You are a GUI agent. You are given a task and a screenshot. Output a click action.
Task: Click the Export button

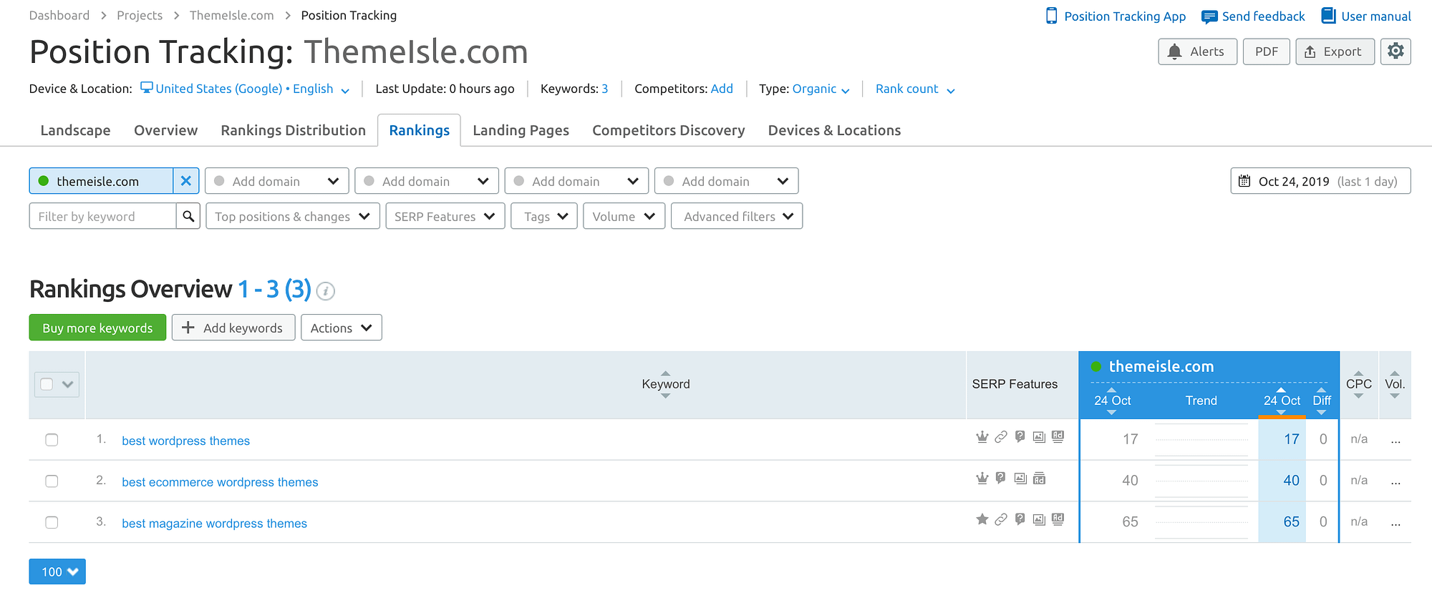(x=1335, y=52)
